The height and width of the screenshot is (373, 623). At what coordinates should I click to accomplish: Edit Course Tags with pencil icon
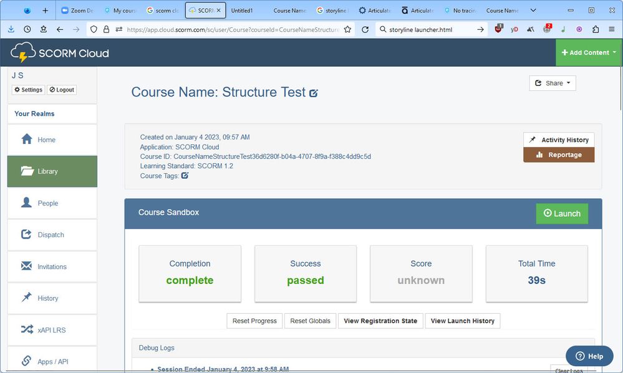185,176
